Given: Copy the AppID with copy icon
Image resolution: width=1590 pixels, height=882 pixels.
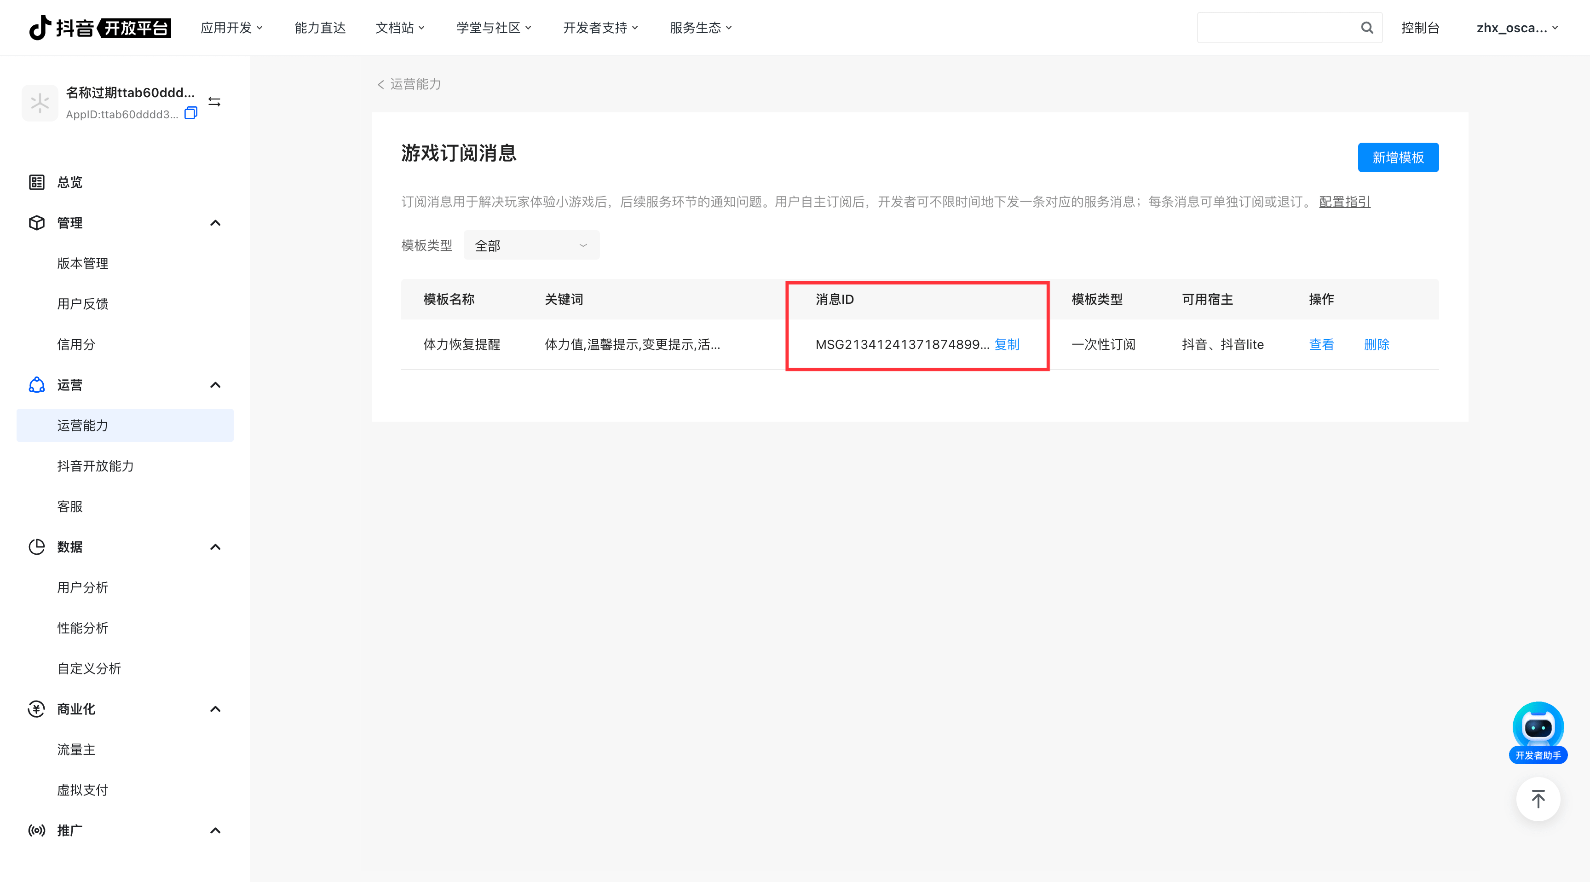Looking at the screenshot, I should click(191, 113).
